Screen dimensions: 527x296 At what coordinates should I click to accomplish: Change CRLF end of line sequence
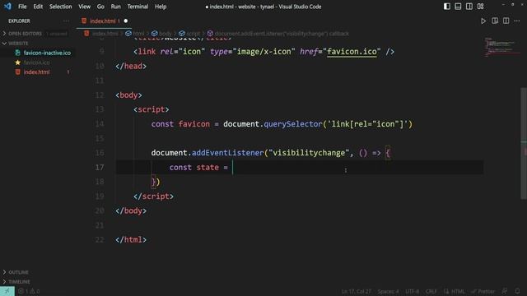click(431, 291)
